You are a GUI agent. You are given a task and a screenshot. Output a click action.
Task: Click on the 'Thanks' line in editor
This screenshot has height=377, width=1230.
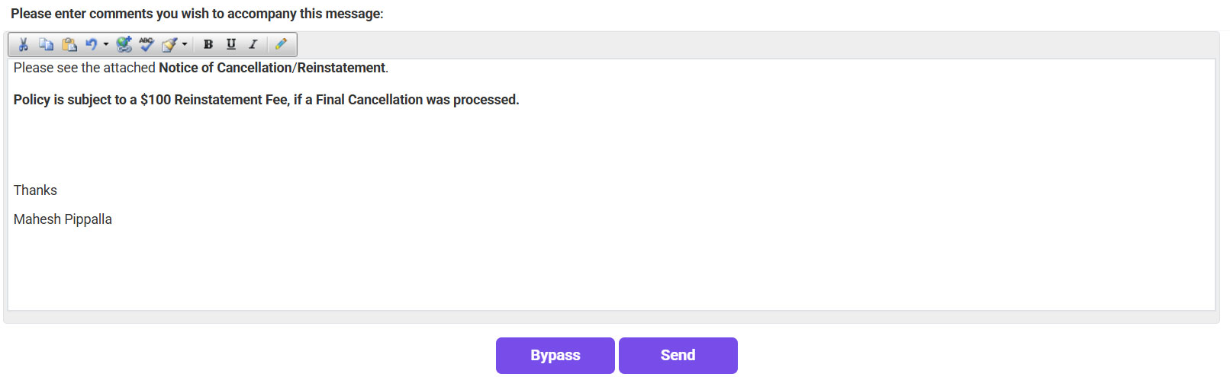(x=35, y=190)
